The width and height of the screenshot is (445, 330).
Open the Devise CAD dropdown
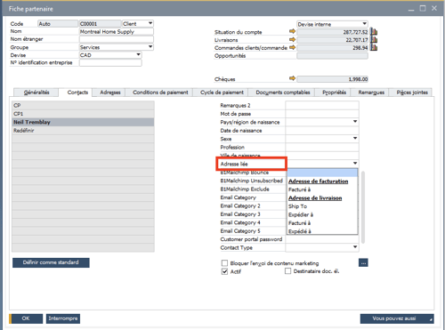[138, 55]
